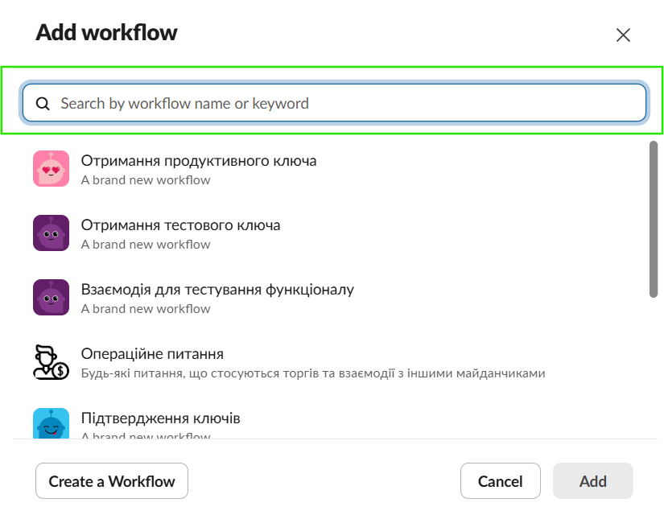Click the pink robot icon with heart eyes
The image size is (664, 515).
click(51, 169)
